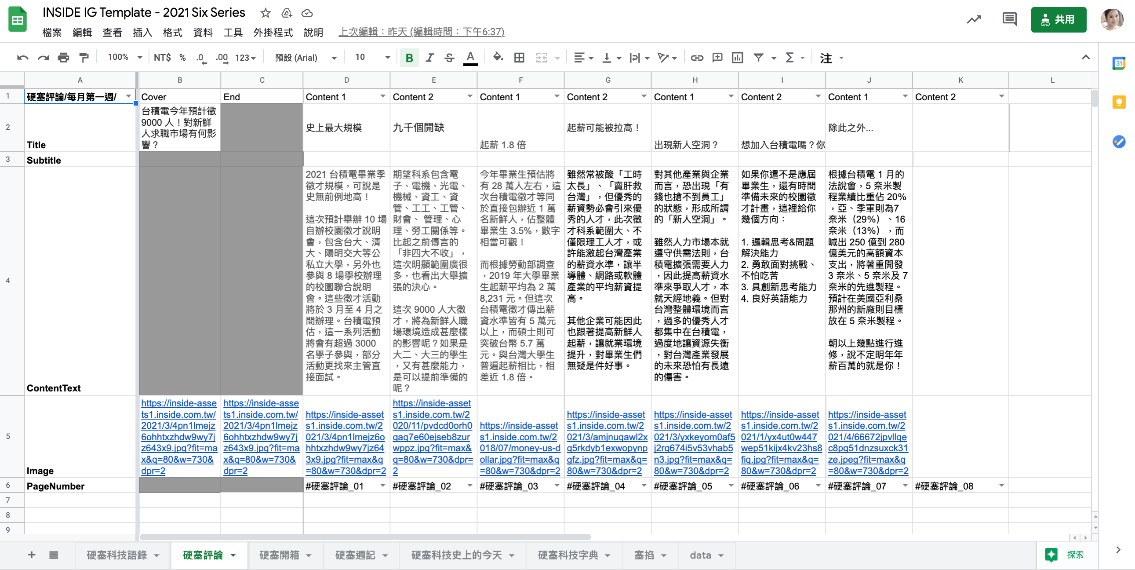
Task: Open Cover image link in column B
Action: point(179,437)
